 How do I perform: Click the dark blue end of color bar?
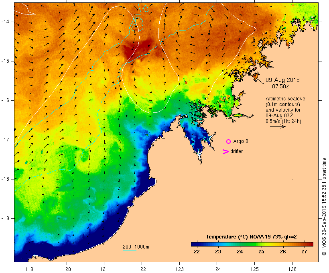pos(194,244)
